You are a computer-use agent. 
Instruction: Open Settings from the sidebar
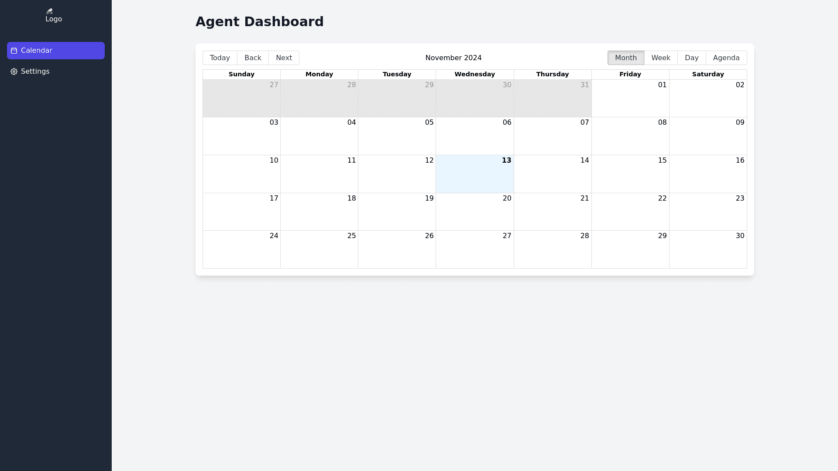[35, 72]
